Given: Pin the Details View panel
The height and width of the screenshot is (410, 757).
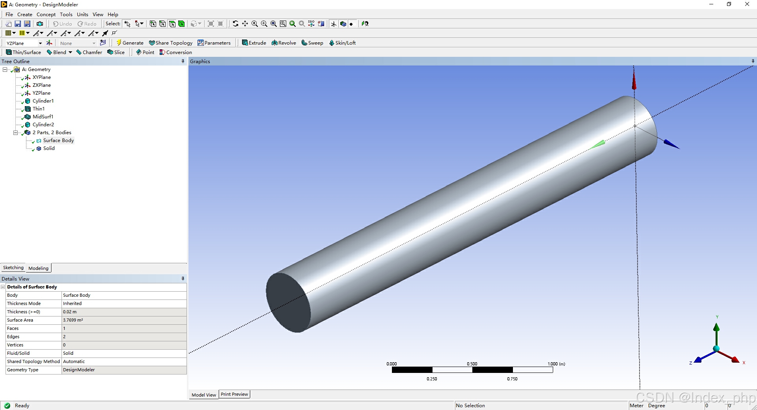Looking at the screenshot, I should tap(183, 279).
